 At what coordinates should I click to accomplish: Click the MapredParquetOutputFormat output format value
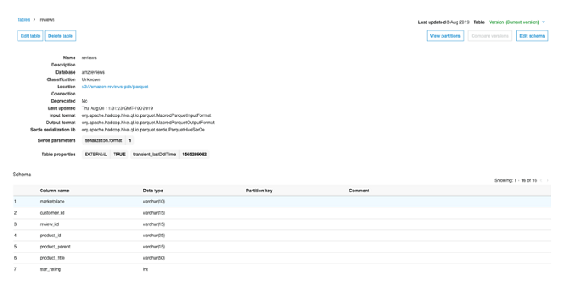[x=147, y=123]
